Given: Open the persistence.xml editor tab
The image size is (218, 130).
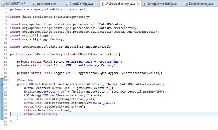Looking at the screenshot, I should 47,4.
